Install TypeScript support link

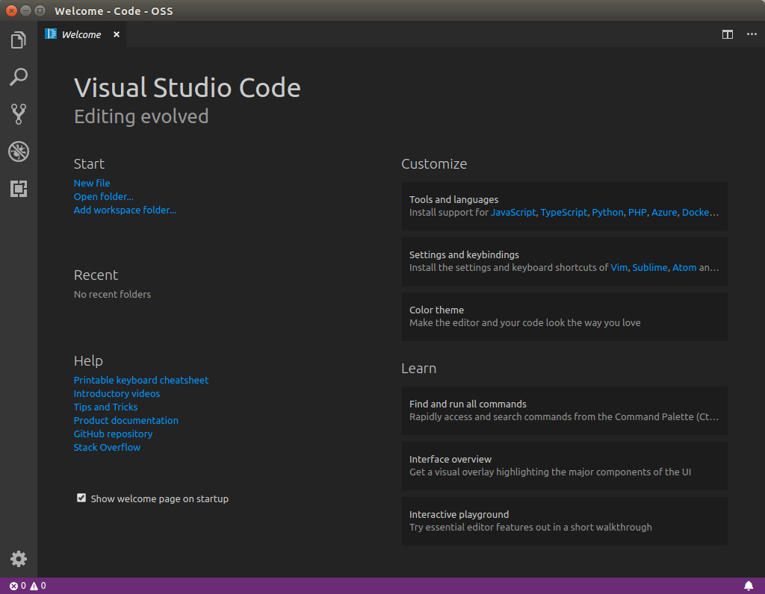coord(563,213)
